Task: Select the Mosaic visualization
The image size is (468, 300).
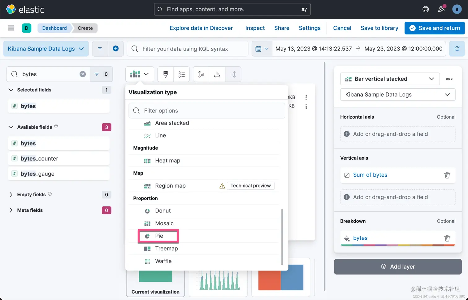Action: 204,223
